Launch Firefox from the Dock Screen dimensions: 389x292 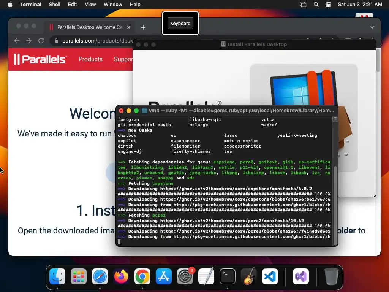pos(121,276)
